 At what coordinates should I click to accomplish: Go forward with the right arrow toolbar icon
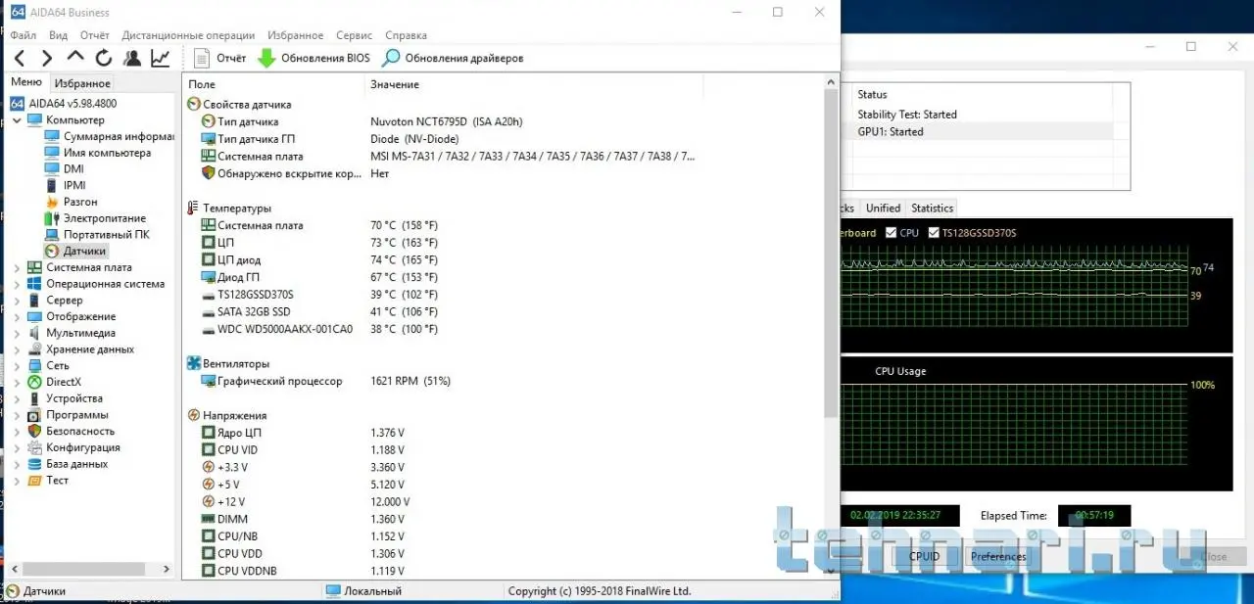click(46, 58)
